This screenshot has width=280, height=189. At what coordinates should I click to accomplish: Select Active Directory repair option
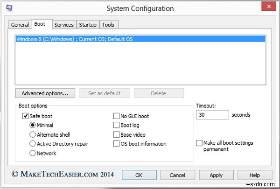pos(33,144)
